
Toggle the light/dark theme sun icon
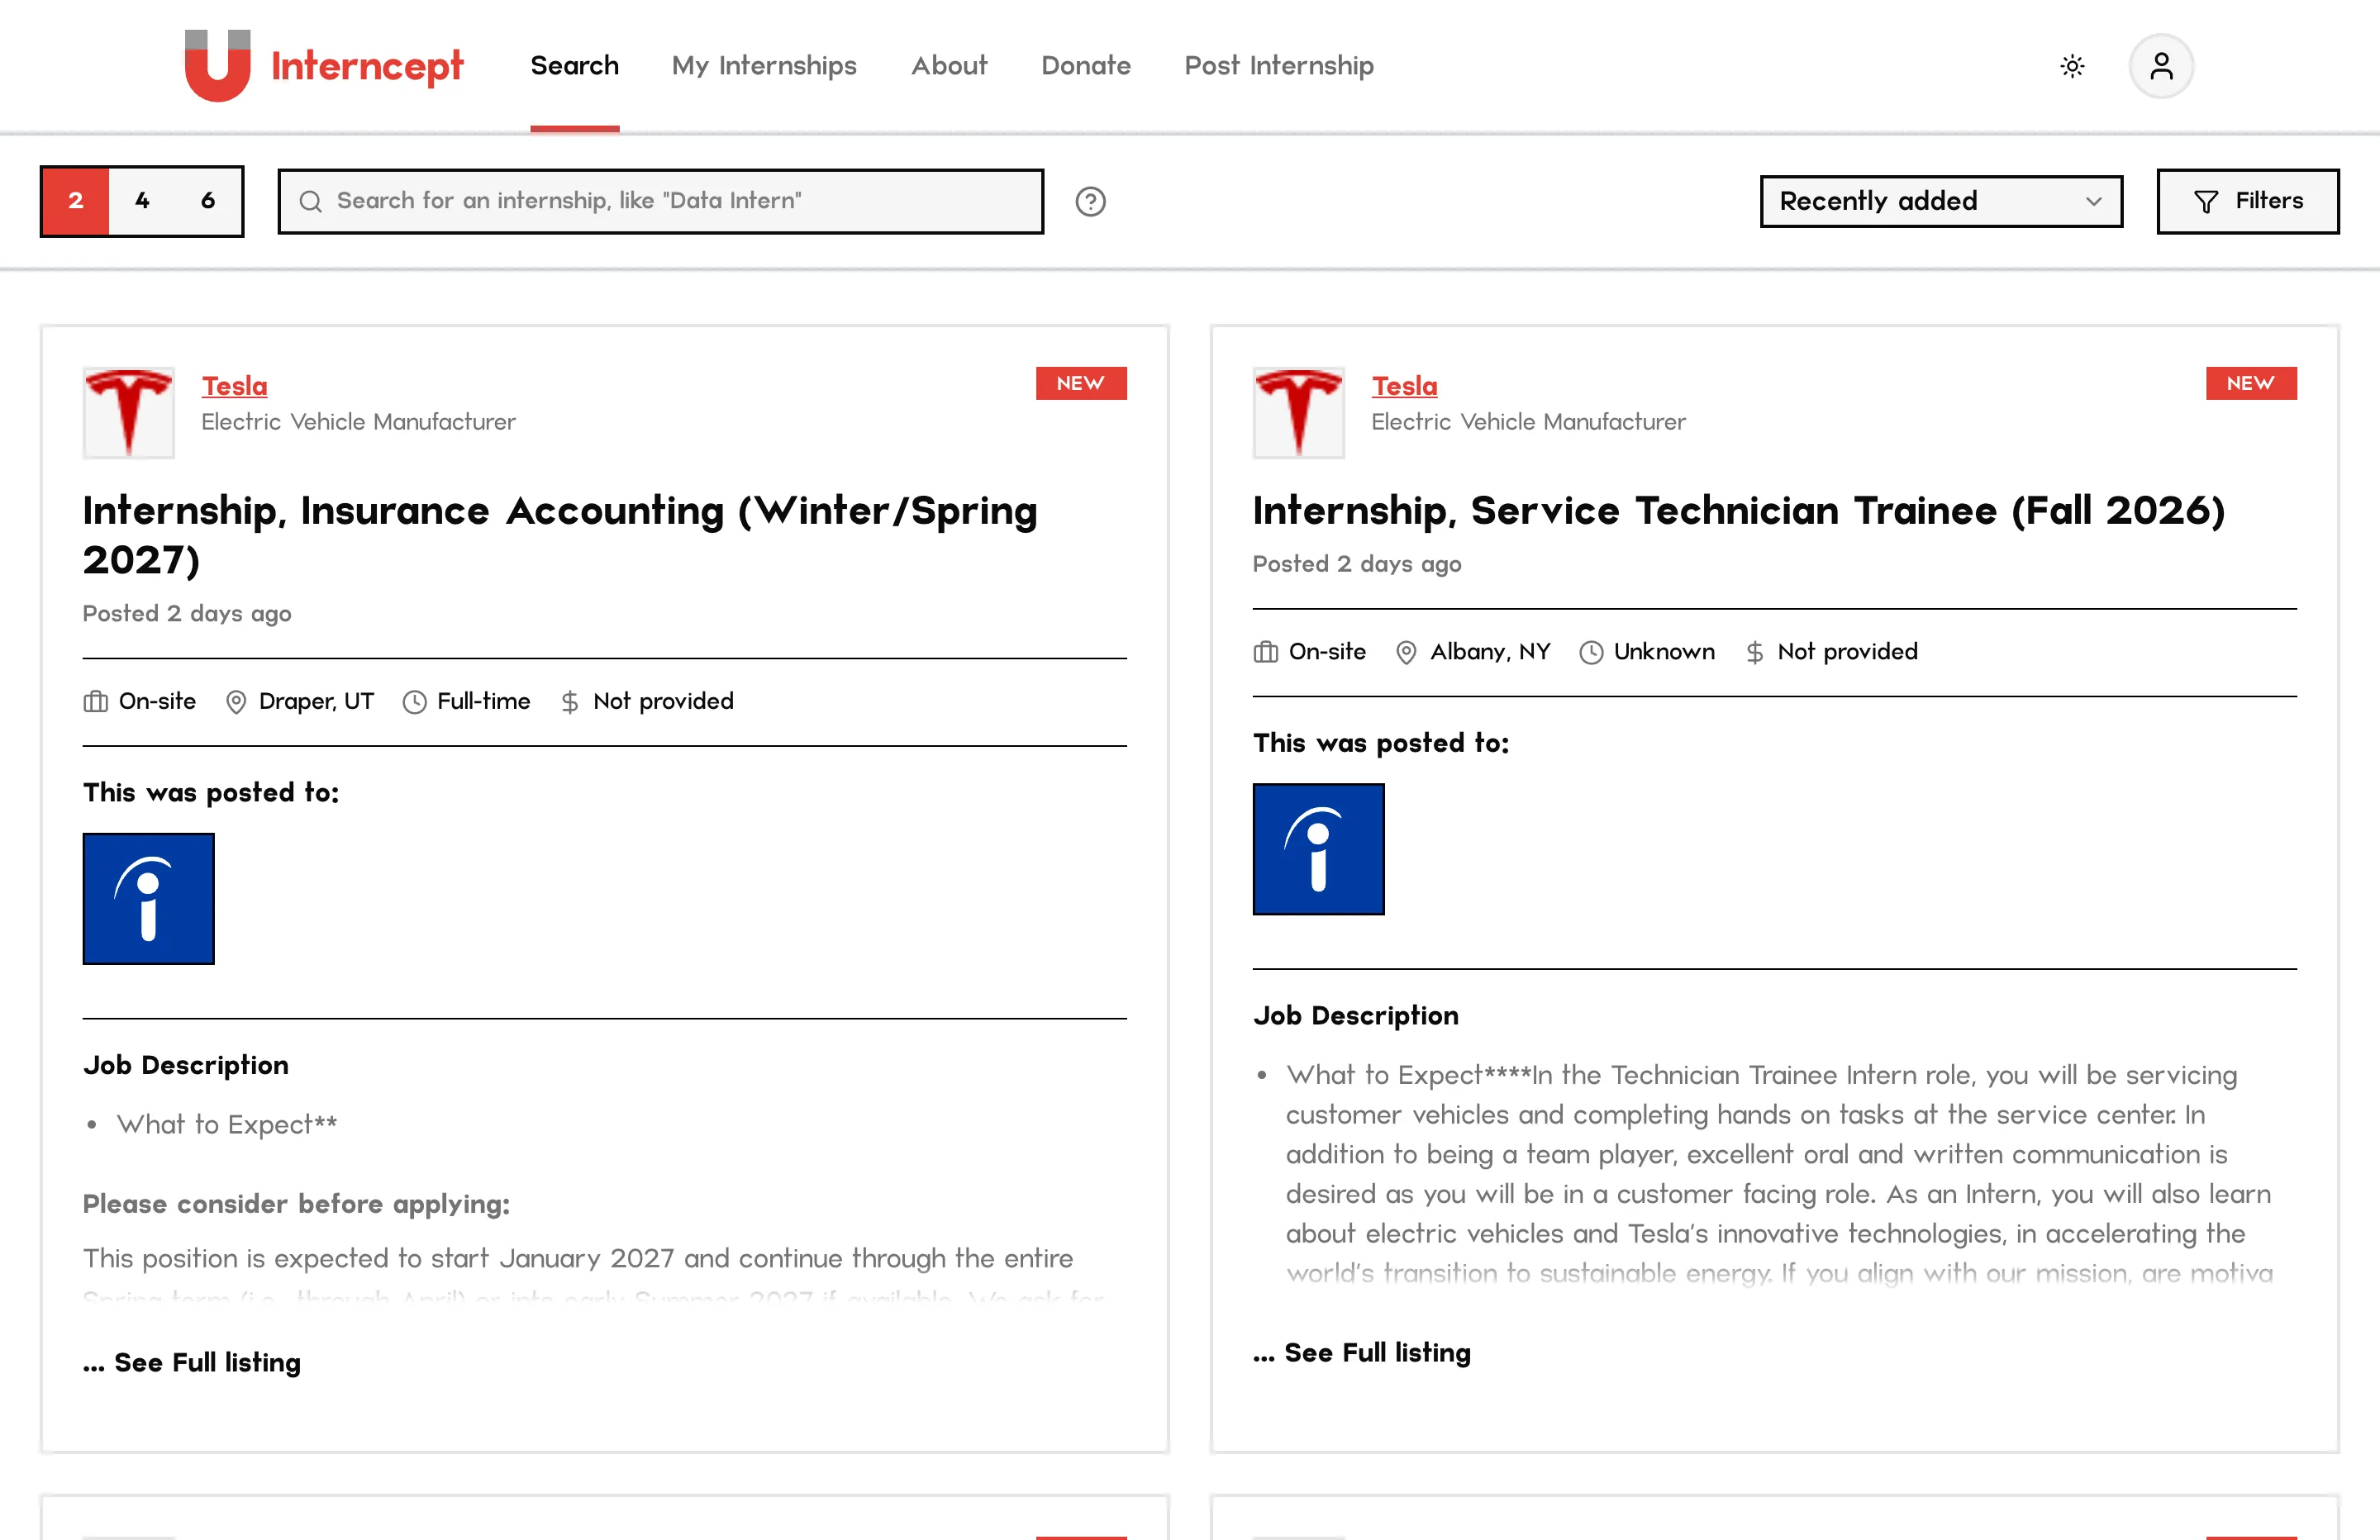coord(2072,66)
